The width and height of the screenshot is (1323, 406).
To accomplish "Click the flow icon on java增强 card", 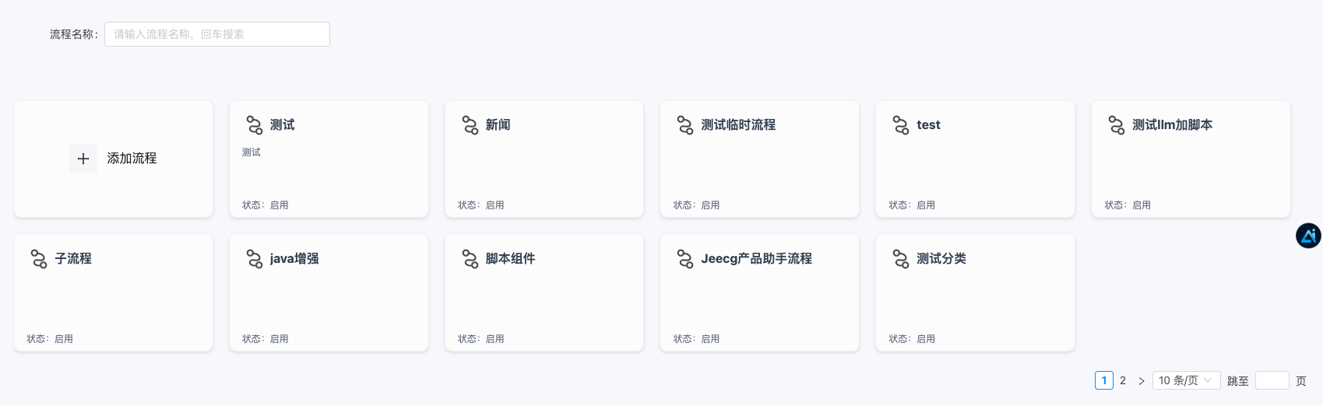I will tap(255, 259).
